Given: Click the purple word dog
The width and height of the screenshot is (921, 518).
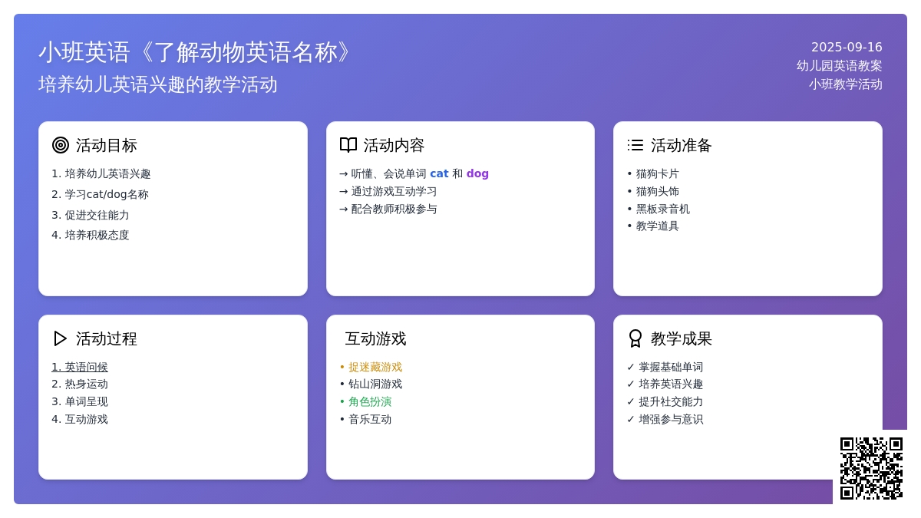Looking at the screenshot, I should (477, 173).
